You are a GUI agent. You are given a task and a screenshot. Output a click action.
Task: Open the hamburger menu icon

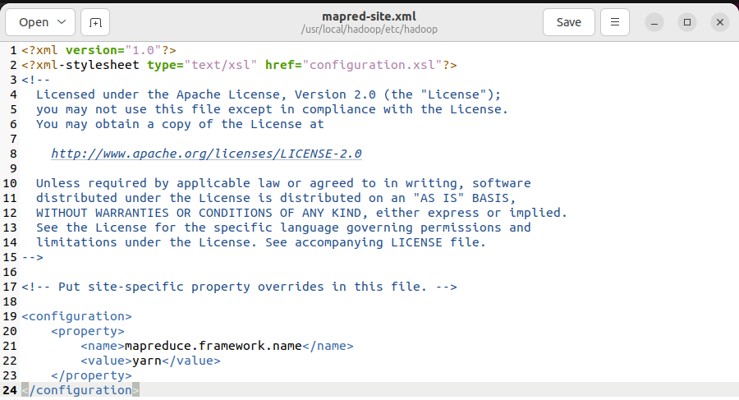(614, 22)
